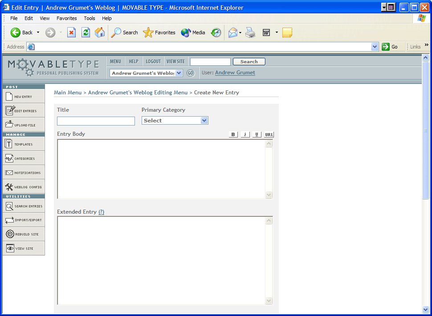Click MENU in the Movable Type header
The height and width of the screenshot is (316, 432).
115,61
